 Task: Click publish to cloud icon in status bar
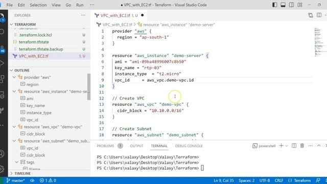click(x=32, y=180)
